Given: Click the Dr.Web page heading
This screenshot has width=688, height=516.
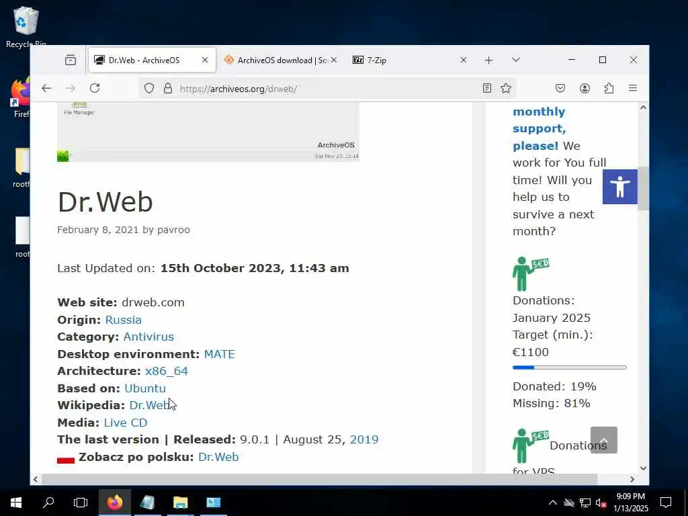Looking at the screenshot, I should pos(105,202).
